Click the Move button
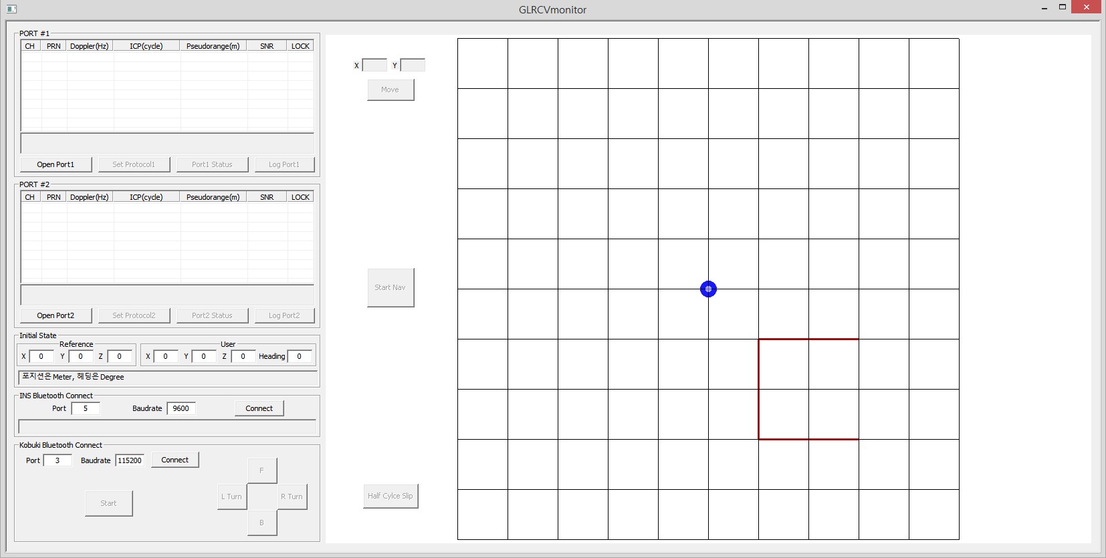This screenshot has width=1106, height=558. pos(391,90)
